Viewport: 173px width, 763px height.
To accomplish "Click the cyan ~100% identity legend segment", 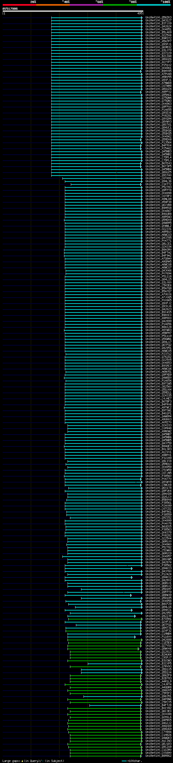I will pos(154,5).
